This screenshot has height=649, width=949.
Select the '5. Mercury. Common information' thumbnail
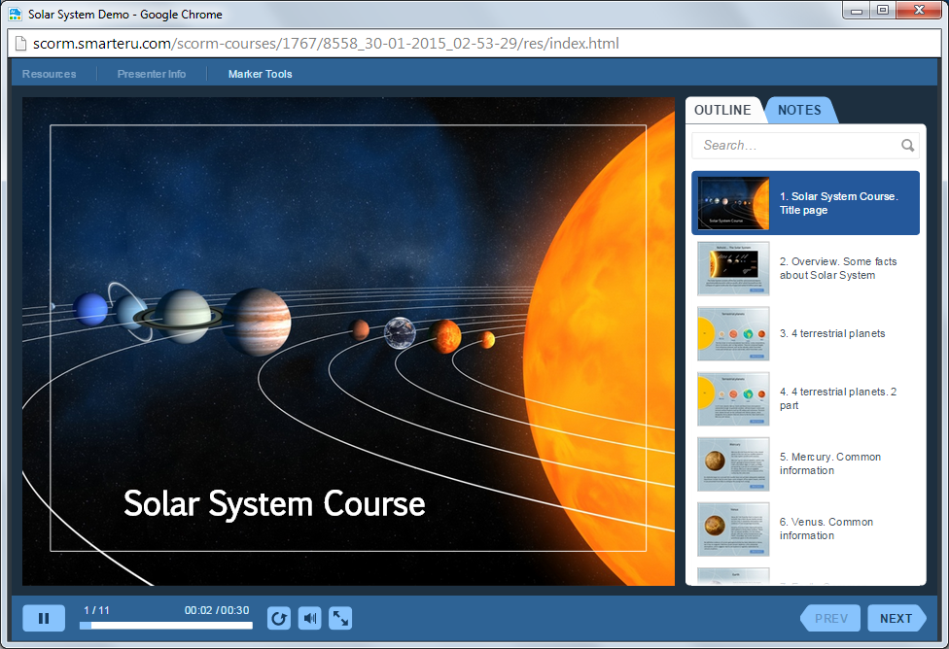point(733,463)
